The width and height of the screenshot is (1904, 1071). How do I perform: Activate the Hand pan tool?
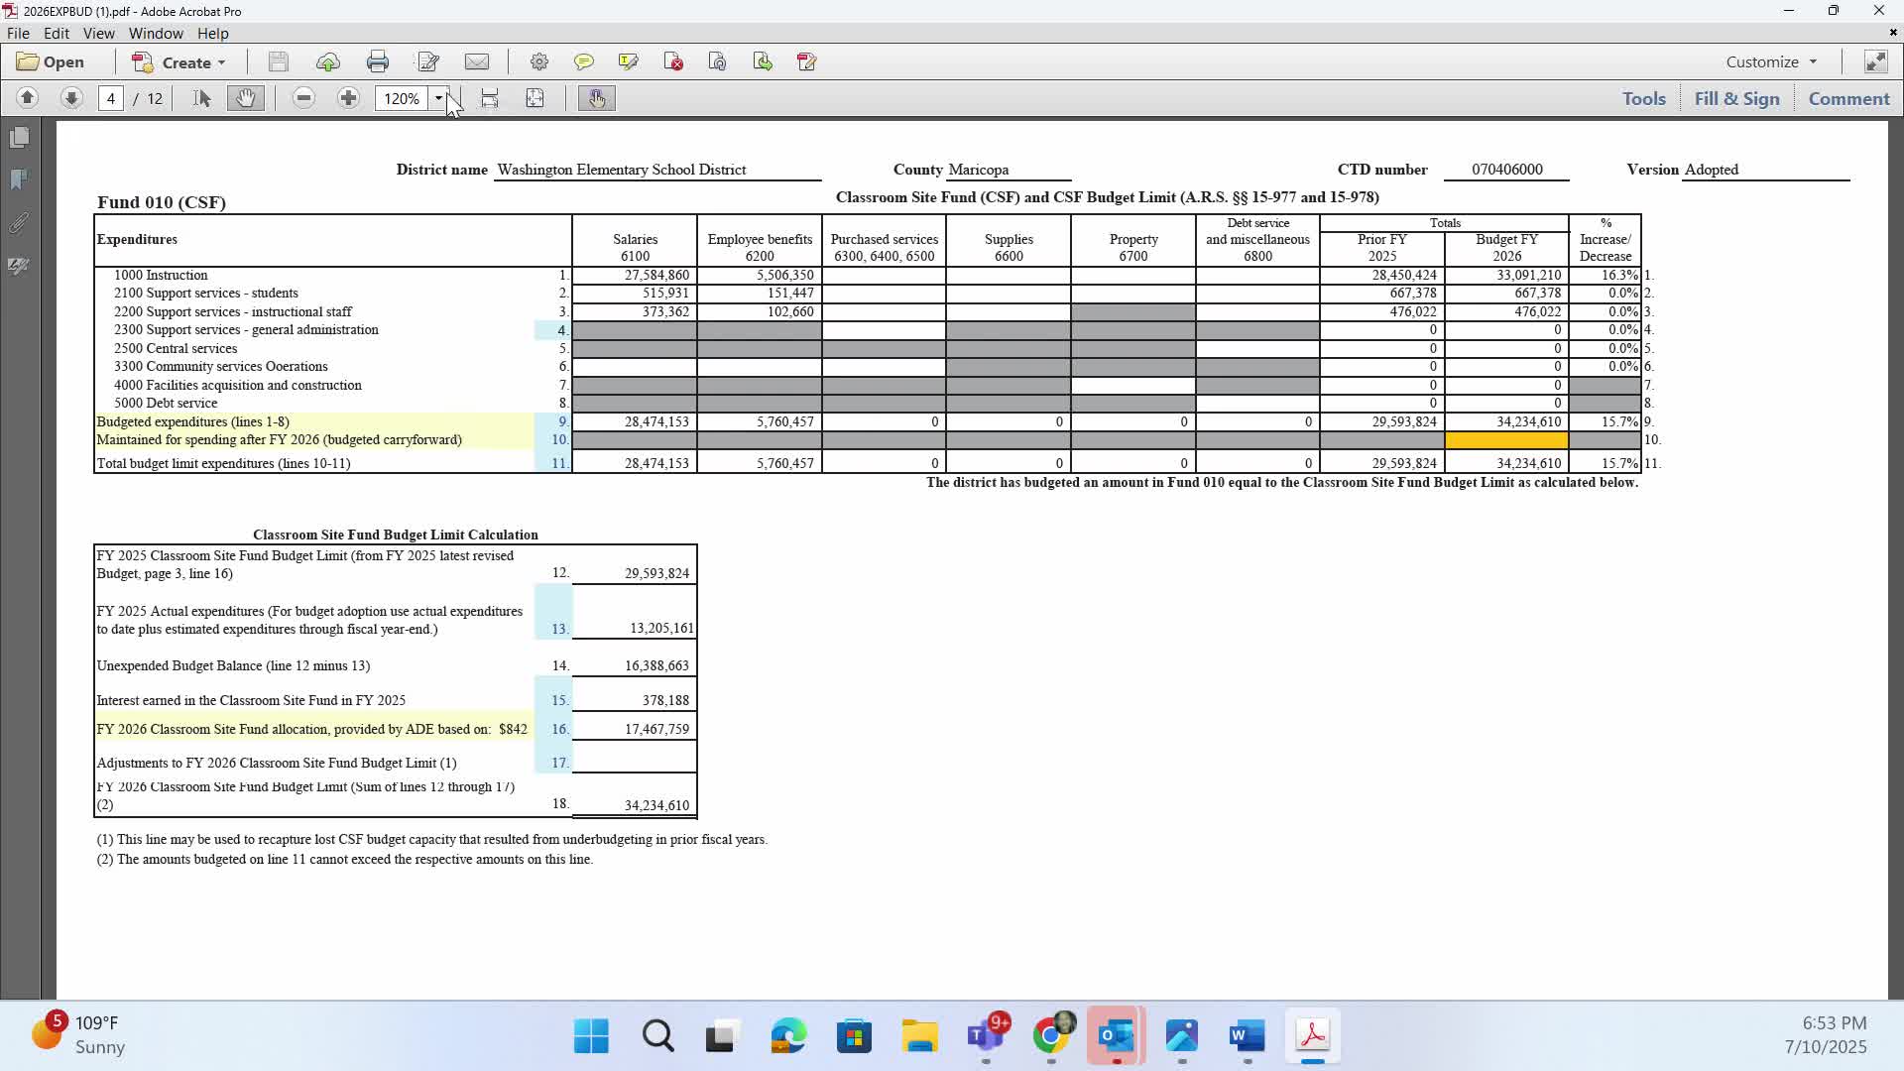tap(245, 98)
